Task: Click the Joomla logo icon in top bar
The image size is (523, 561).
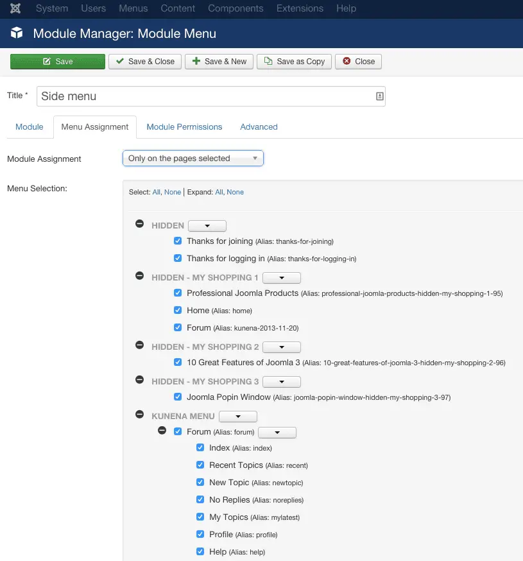Action: [x=15, y=8]
